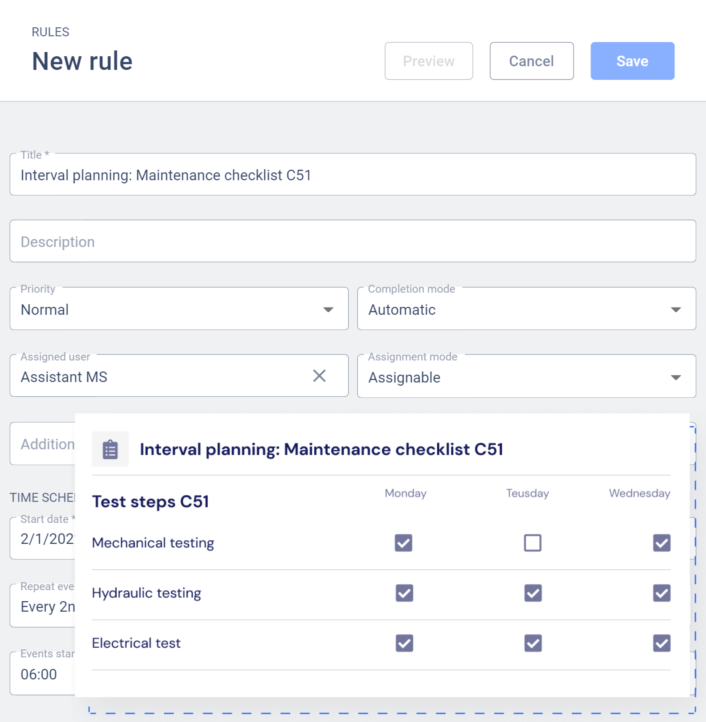The width and height of the screenshot is (706, 722).
Task: Cancel editing the rule
Action: (x=532, y=61)
